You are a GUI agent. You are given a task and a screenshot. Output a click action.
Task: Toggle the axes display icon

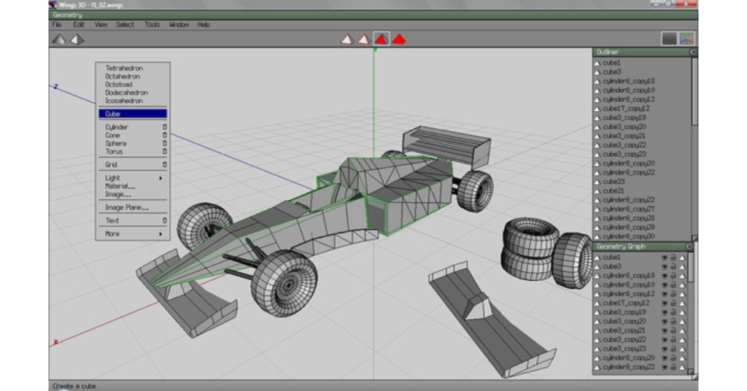(x=686, y=39)
